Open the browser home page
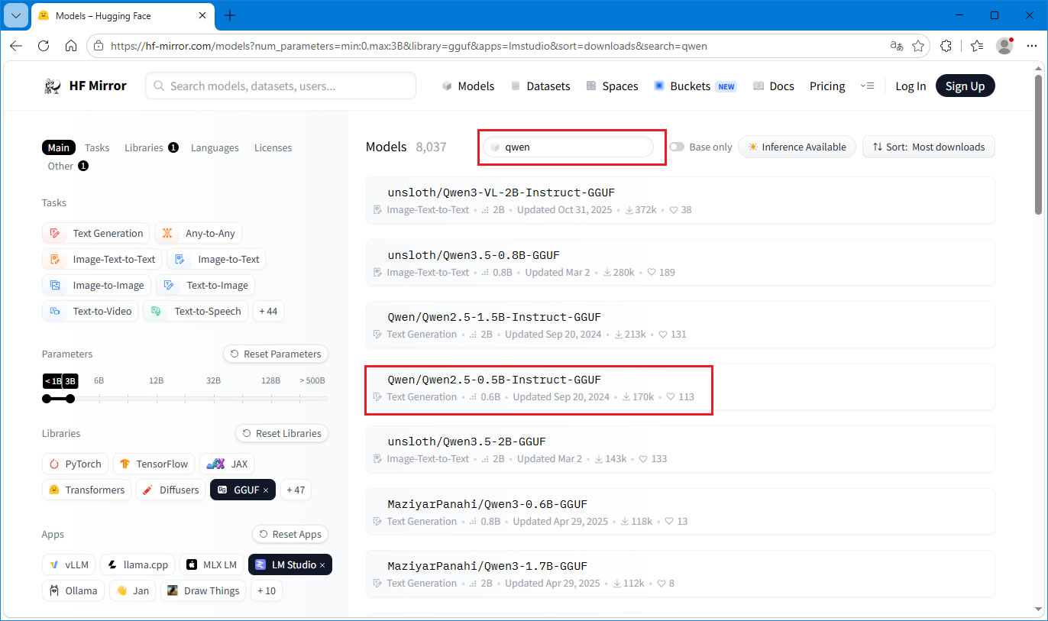This screenshot has height=621, width=1048. coord(71,46)
